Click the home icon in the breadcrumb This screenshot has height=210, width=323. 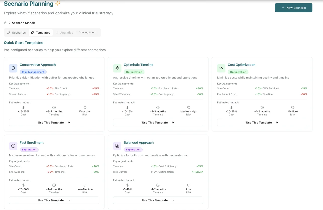[x=5, y=23]
